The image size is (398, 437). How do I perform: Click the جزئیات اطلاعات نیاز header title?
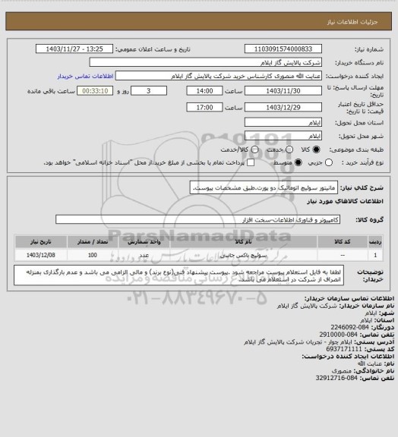click(x=352, y=22)
